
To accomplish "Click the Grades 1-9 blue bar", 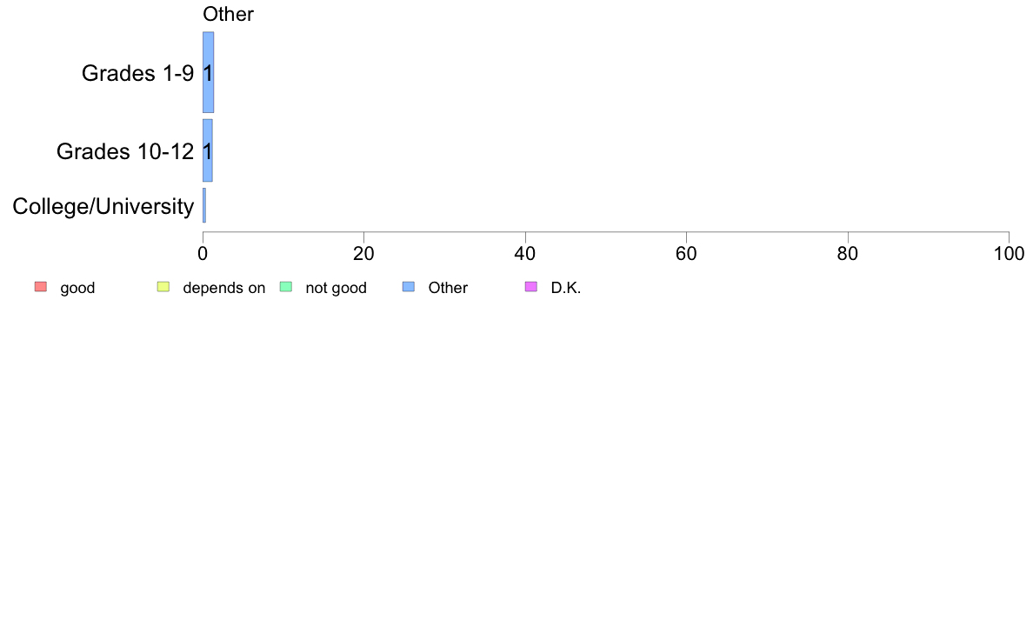I will coord(208,73).
